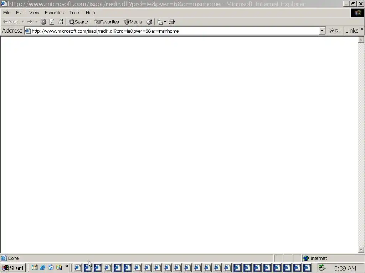The width and height of the screenshot is (365, 273).
Task: Click the search folder quick launch icon
Action: click(x=59, y=268)
